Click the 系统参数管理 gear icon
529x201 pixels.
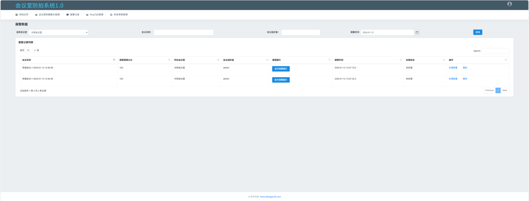(111, 15)
